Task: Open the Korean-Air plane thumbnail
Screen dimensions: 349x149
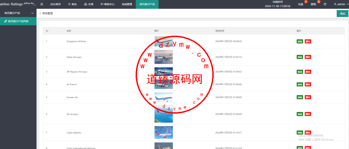Action: click(164, 97)
